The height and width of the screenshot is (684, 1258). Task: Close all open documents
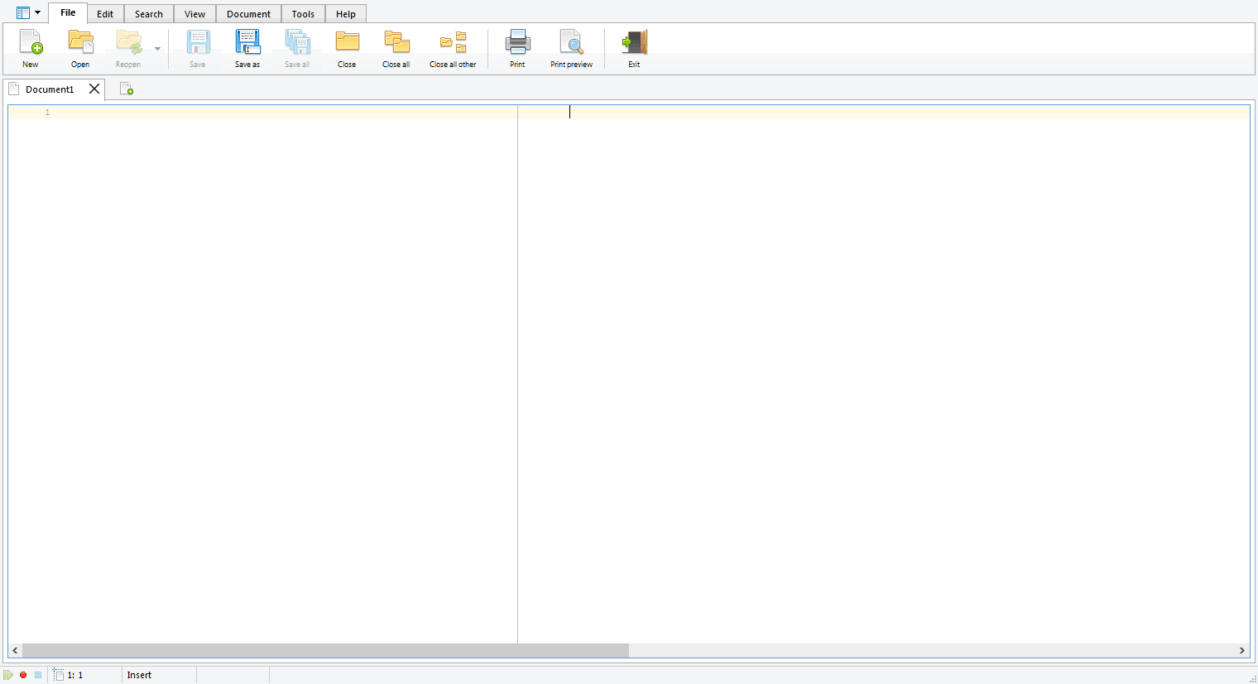coord(396,46)
